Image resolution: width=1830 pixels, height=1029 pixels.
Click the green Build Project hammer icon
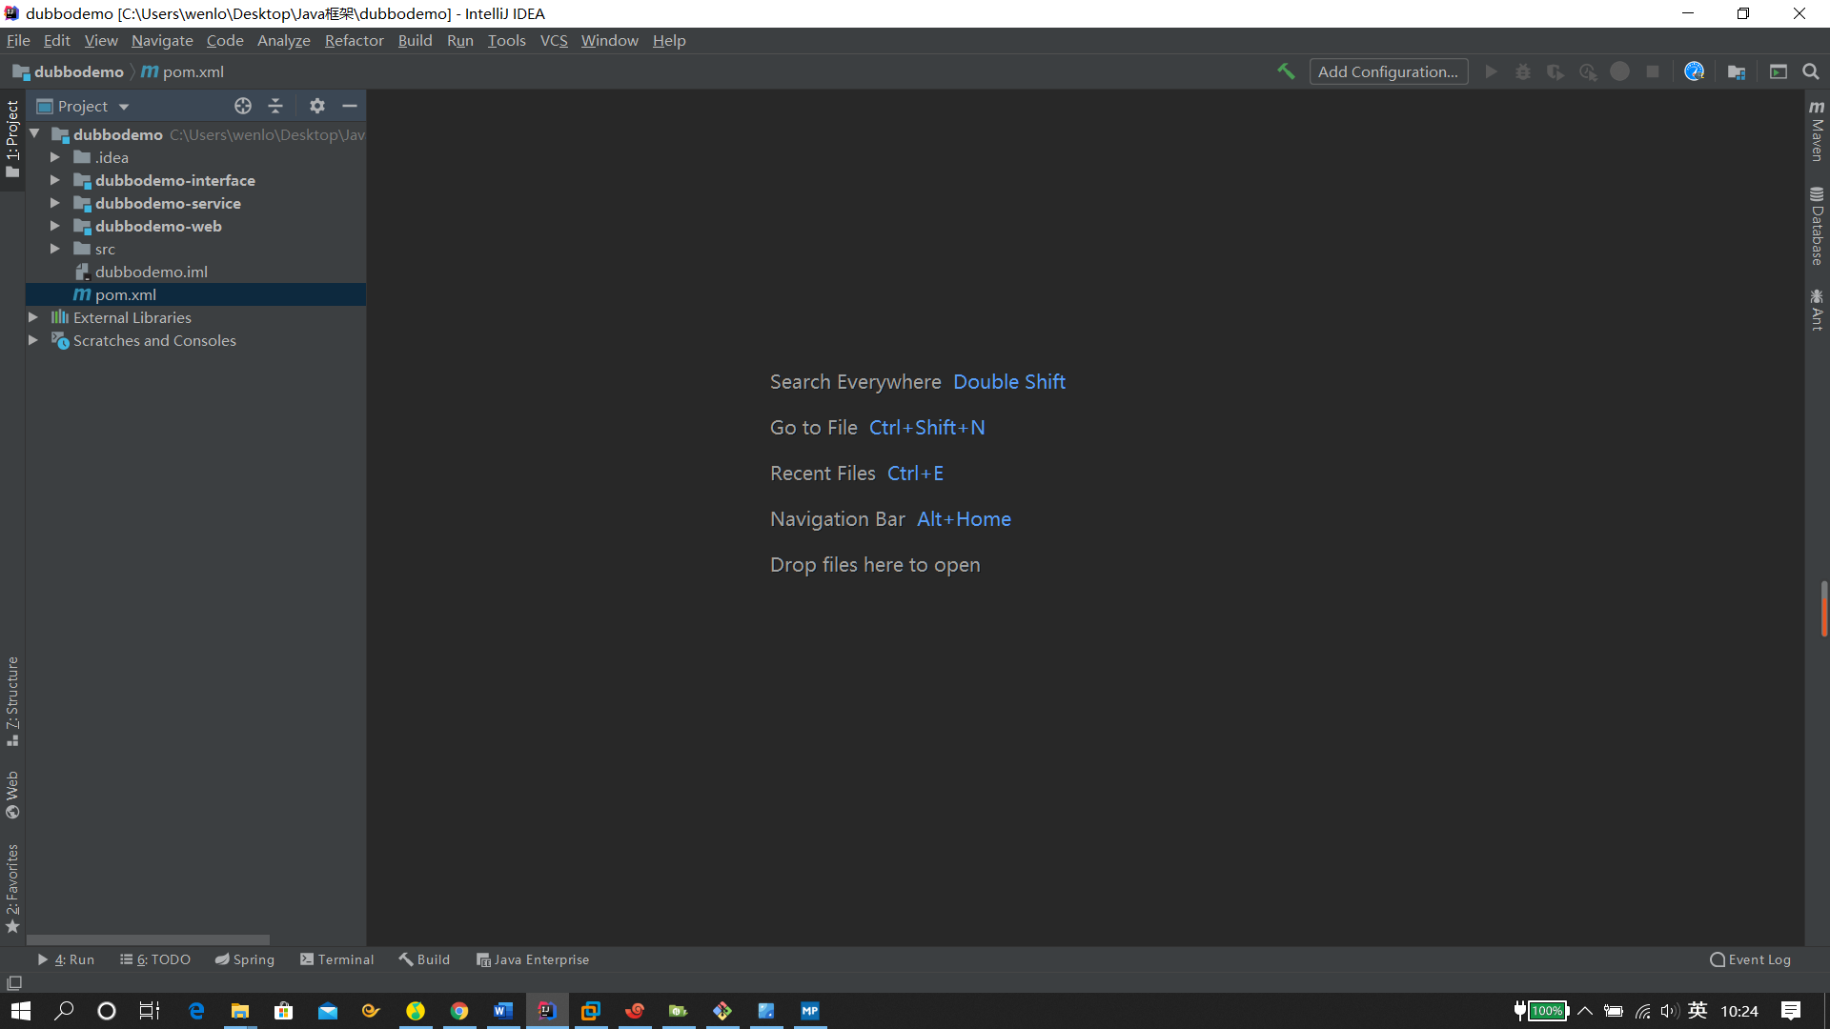(1286, 71)
